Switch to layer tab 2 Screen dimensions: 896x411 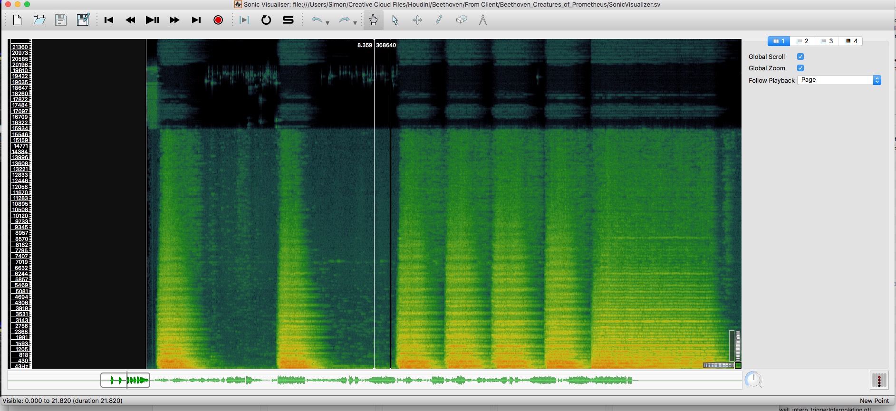pos(802,41)
